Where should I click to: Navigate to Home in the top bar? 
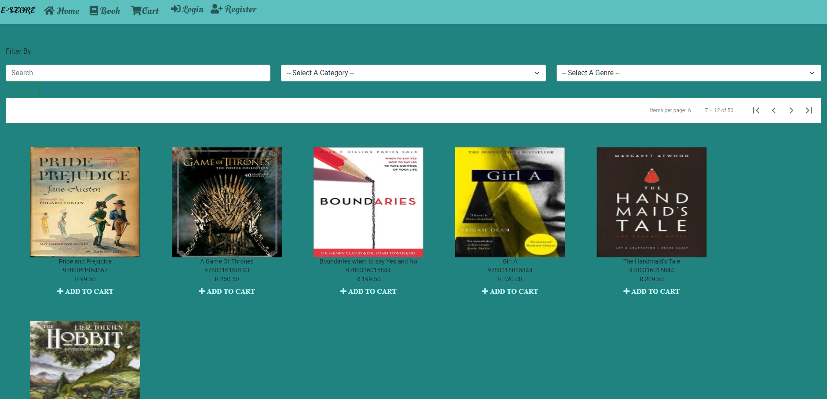(x=62, y=11)
